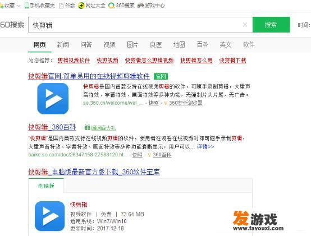The width and height of the screenshot is (311, 236).
Task: Open the 详情>> link
Action: pyautogui.click(x=205, y=147)
